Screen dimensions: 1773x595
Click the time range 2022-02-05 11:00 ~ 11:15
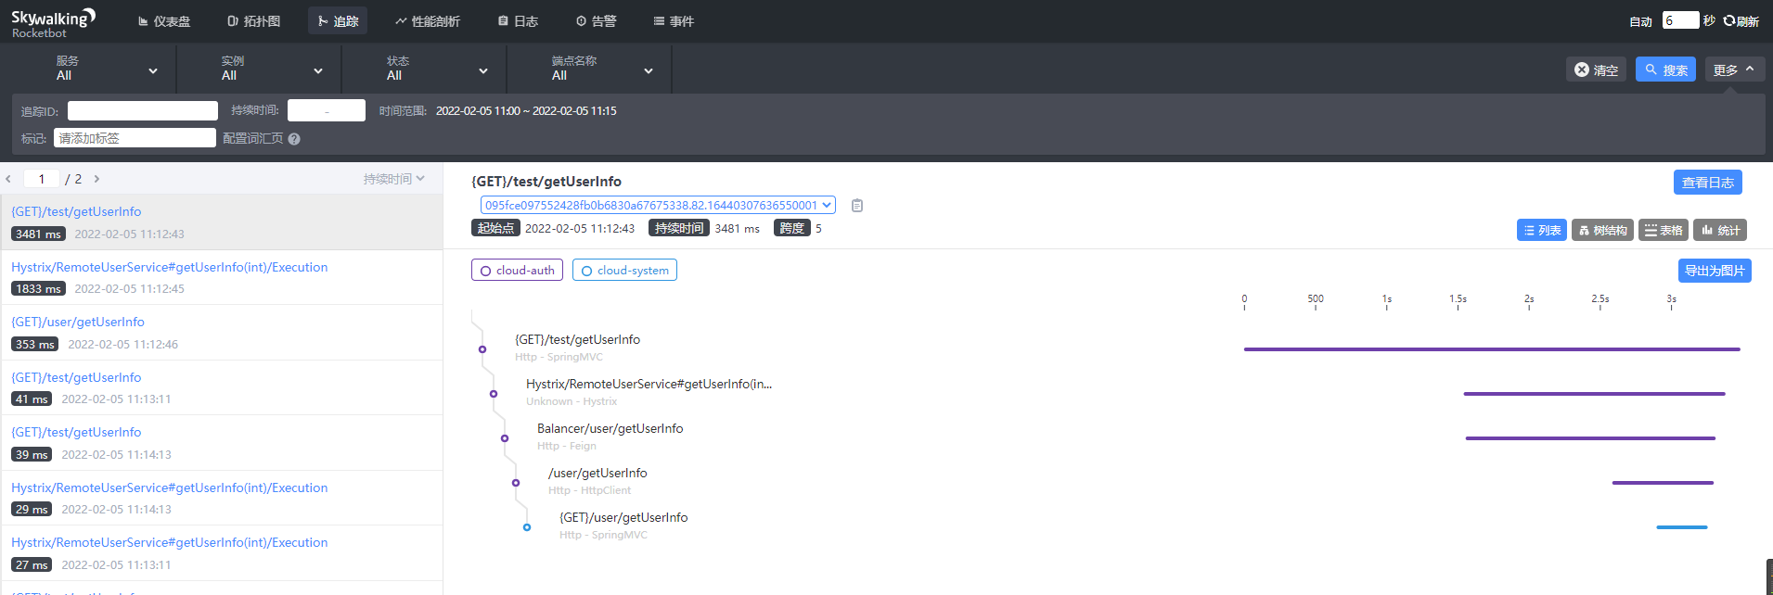[x=526, y=110]
